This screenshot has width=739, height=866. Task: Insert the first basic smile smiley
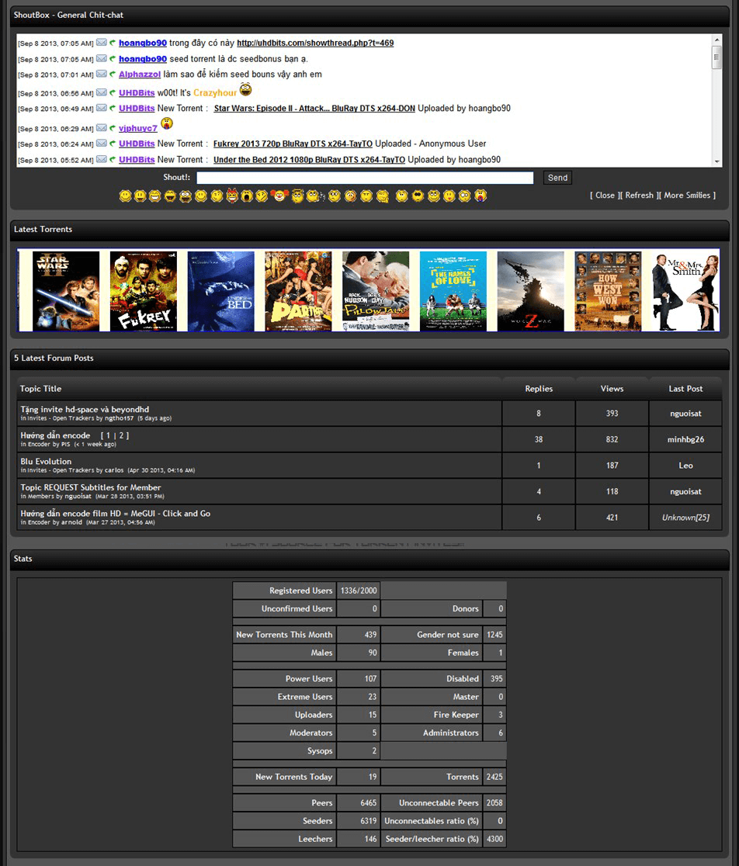125,196
